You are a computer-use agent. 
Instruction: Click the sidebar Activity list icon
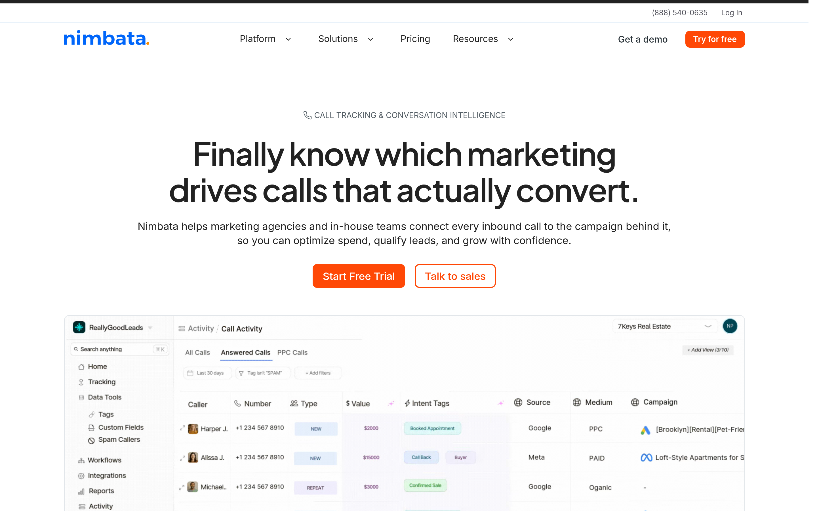click(x=82, y=507)
